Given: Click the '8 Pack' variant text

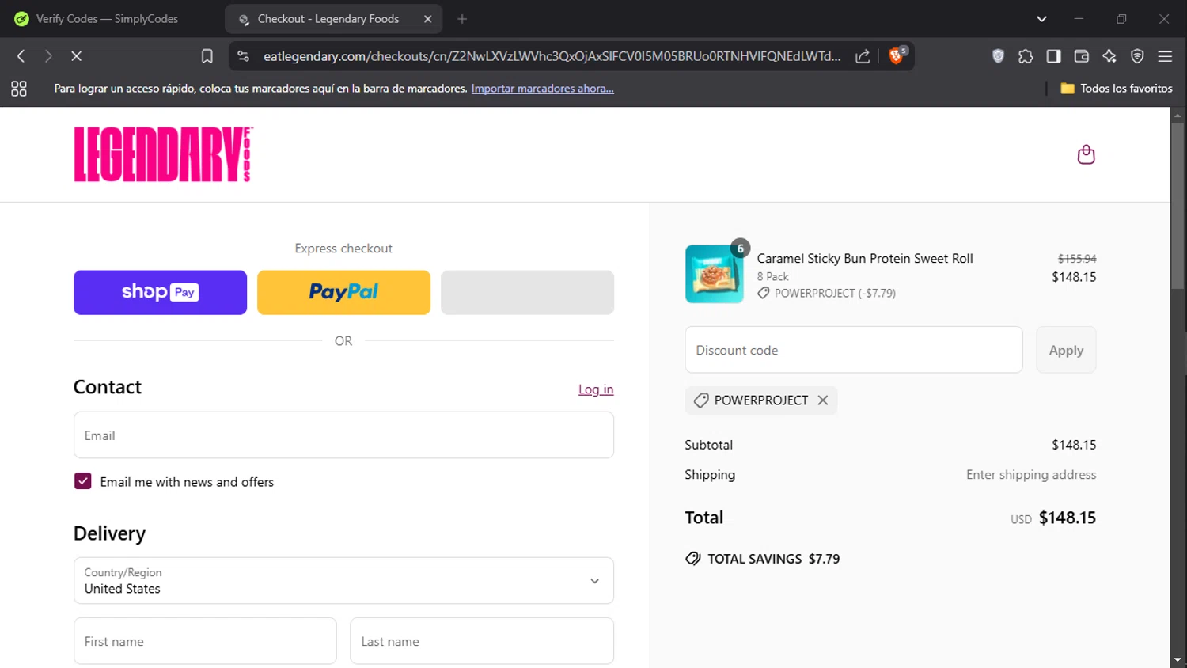Looking at the screenshot, I should 772,276.
